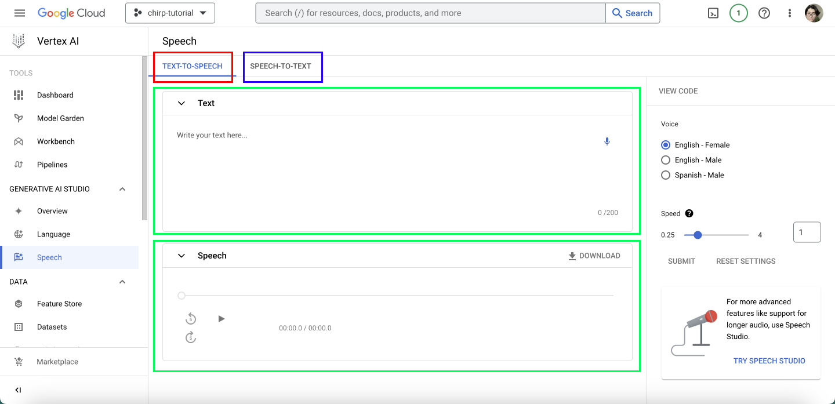The image size is (835, 404).
Task: Click the Google Cloud logo
Action: (x=71, y=13)
